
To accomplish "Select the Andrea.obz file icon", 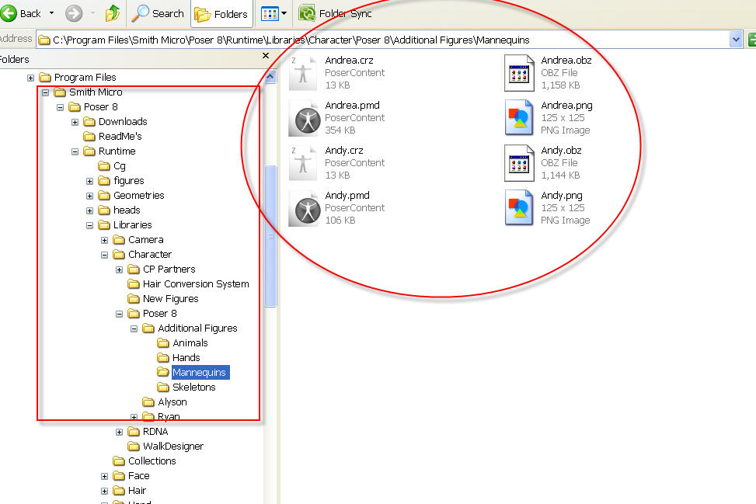I will click(x=519, y=73).
